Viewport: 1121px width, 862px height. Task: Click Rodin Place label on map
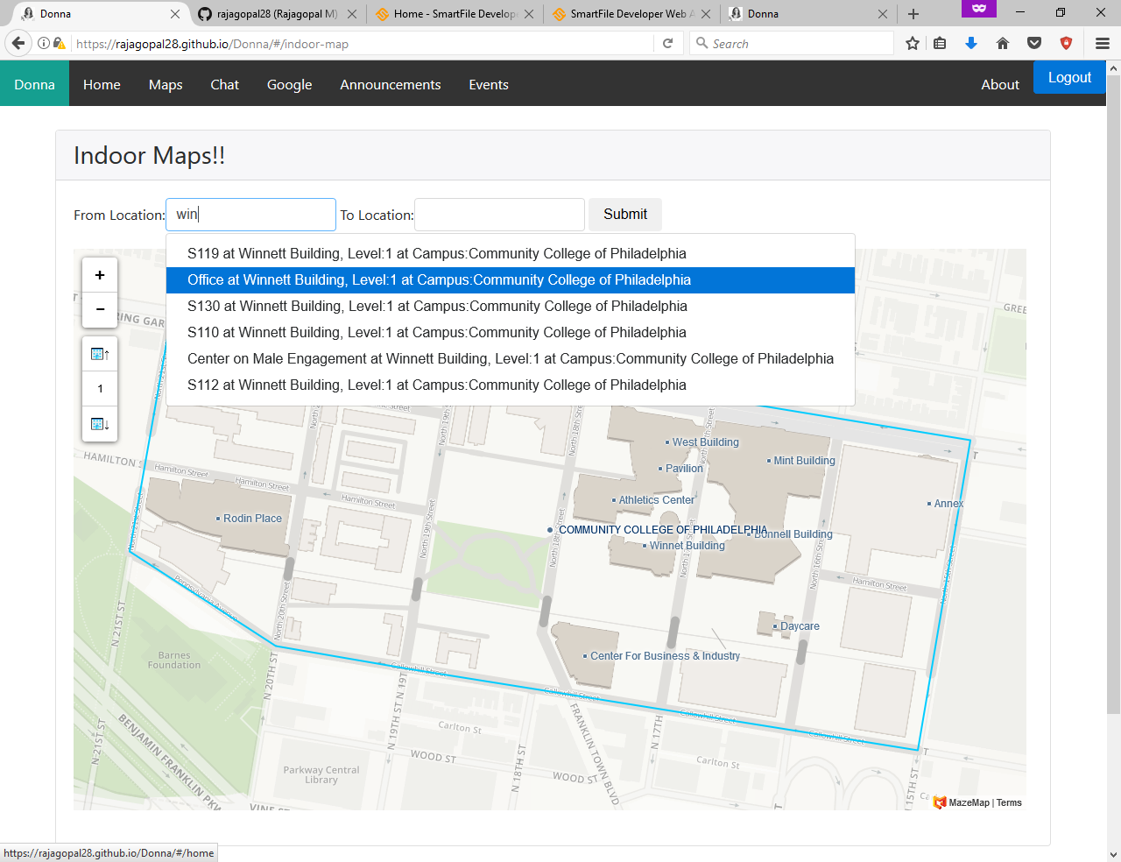252,519
